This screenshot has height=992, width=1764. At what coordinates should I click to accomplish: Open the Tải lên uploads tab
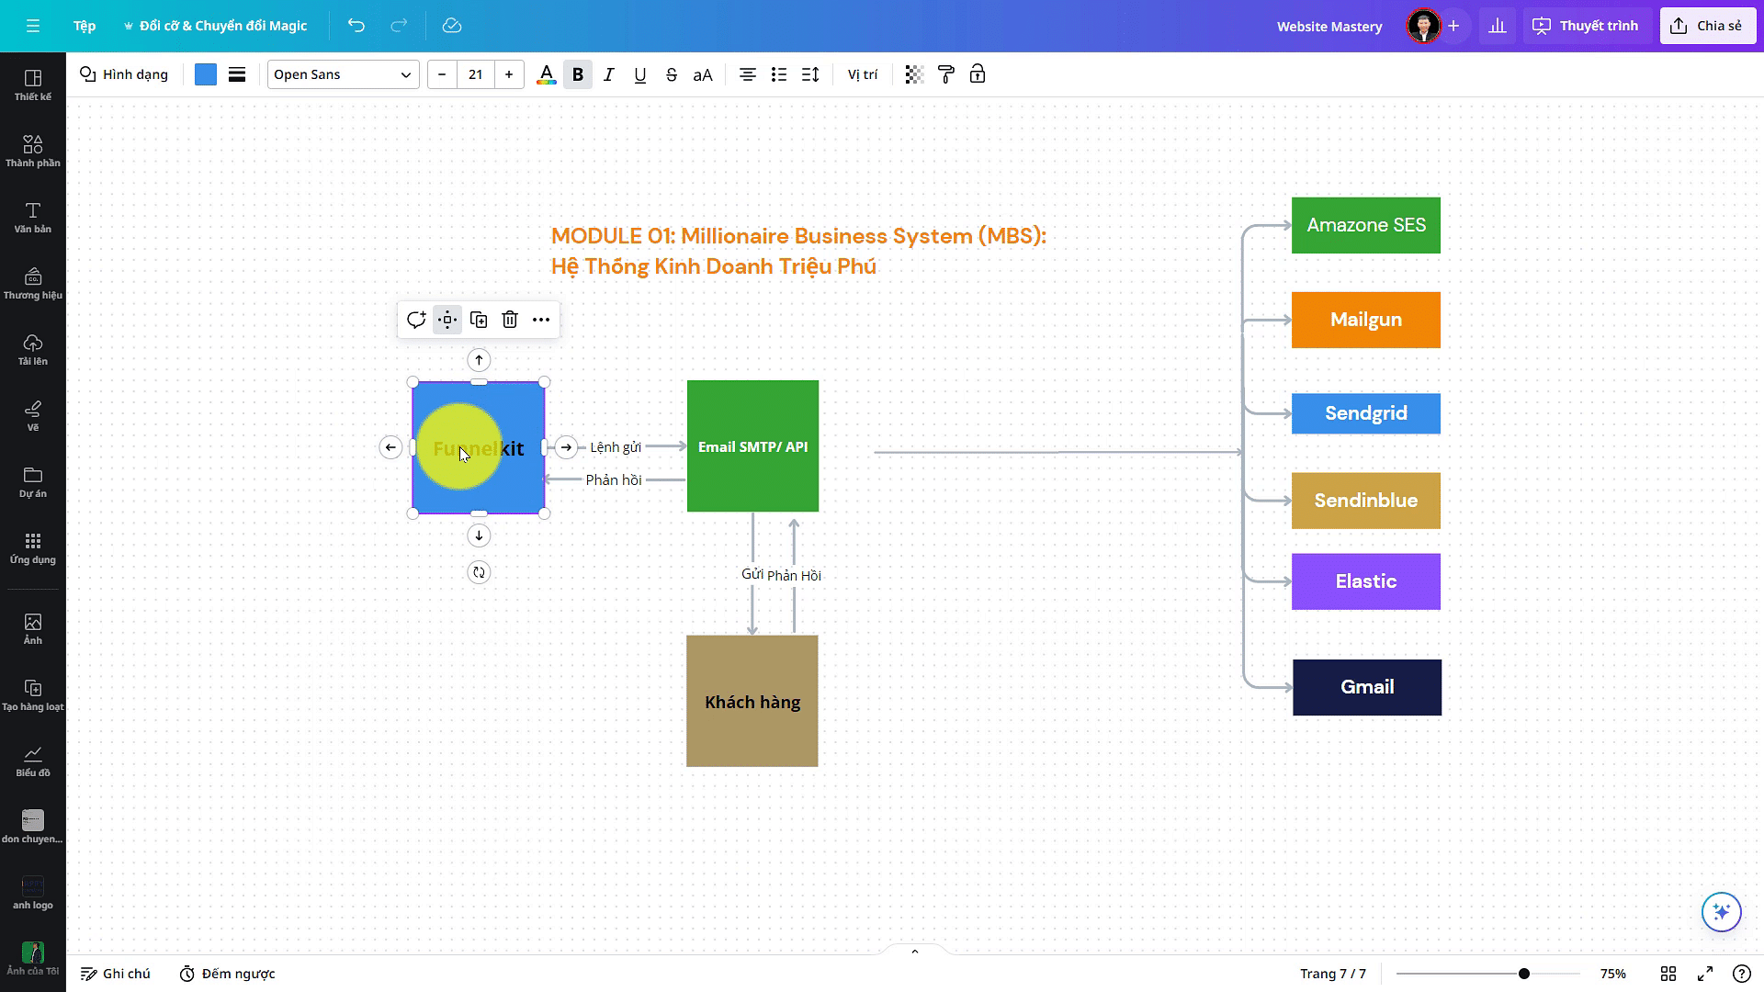[x=33, y=350]
